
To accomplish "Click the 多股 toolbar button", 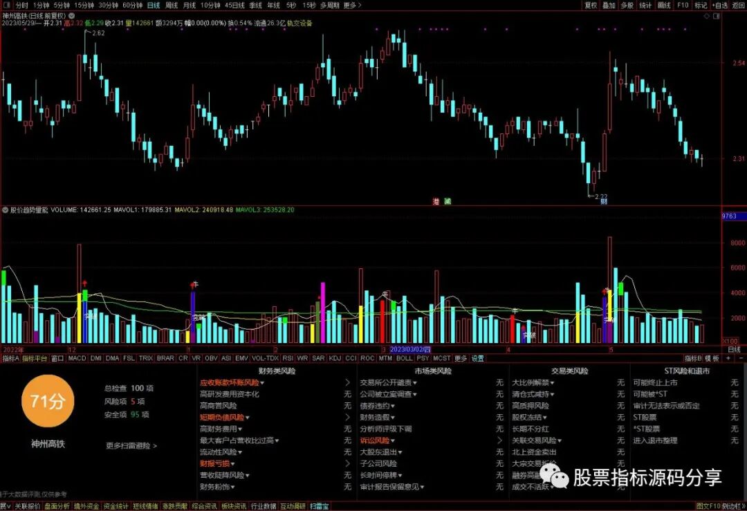I will point(627,6).
